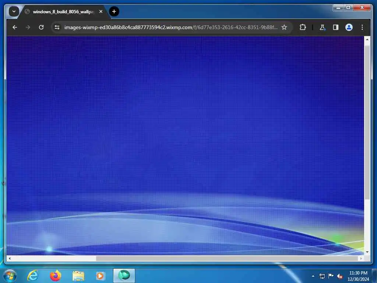Click the wallpaper image in the page
This screenshot has width=377, height=283.
185,146
